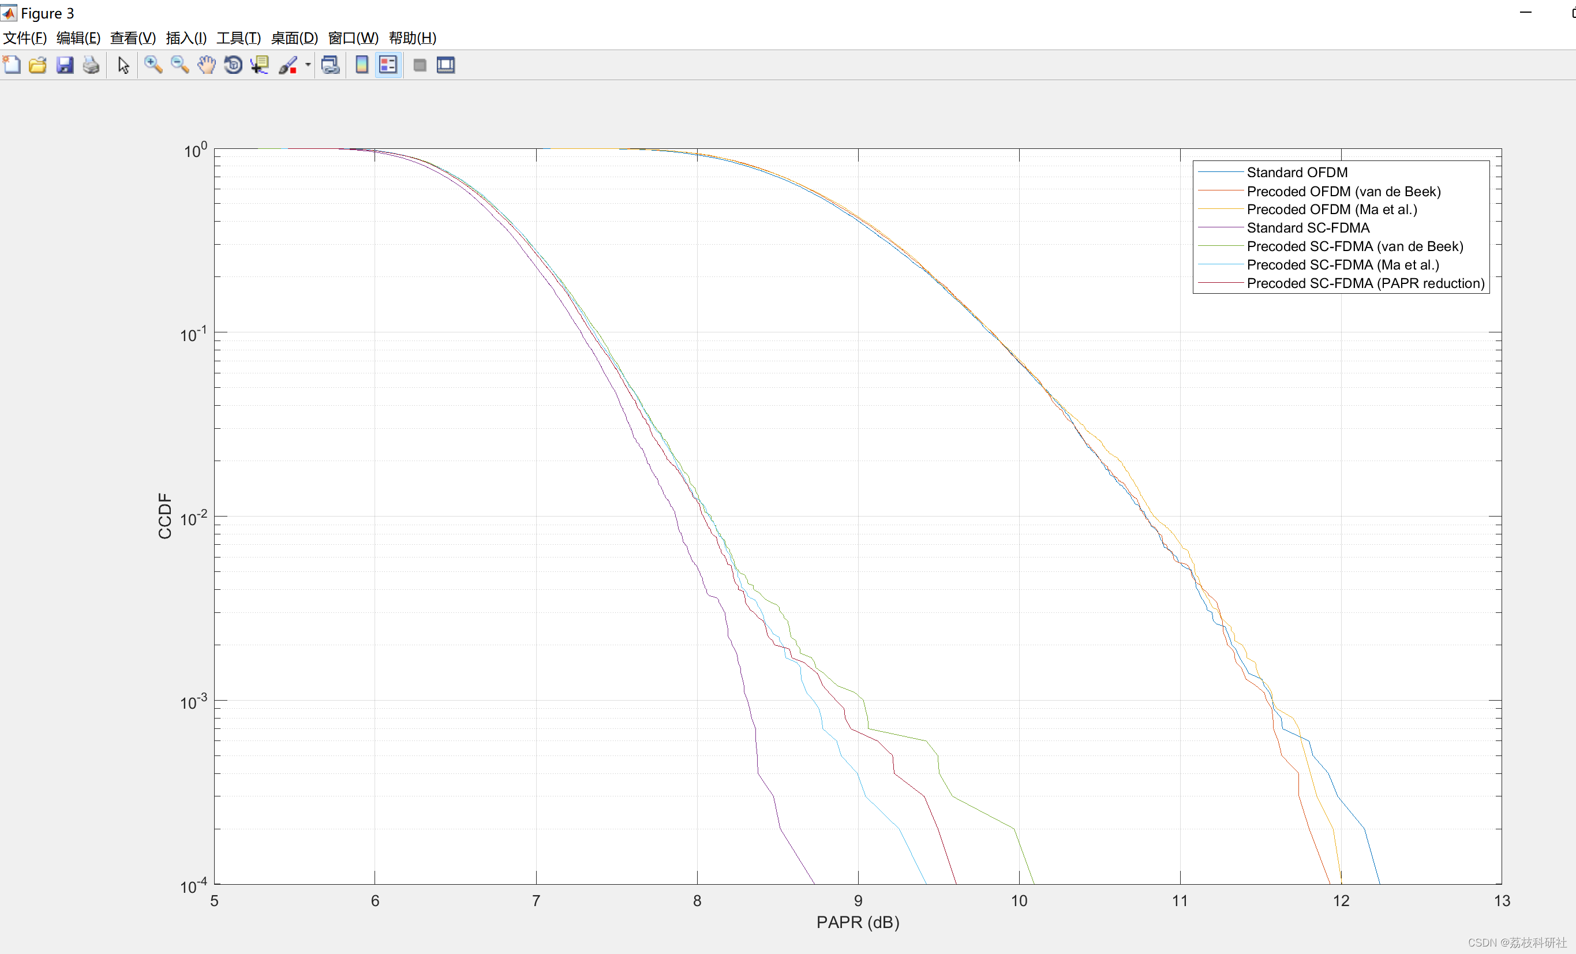The image size is (1576, 954).
Task: Open the 查看(V) menu
Action: tap(133, 38)
